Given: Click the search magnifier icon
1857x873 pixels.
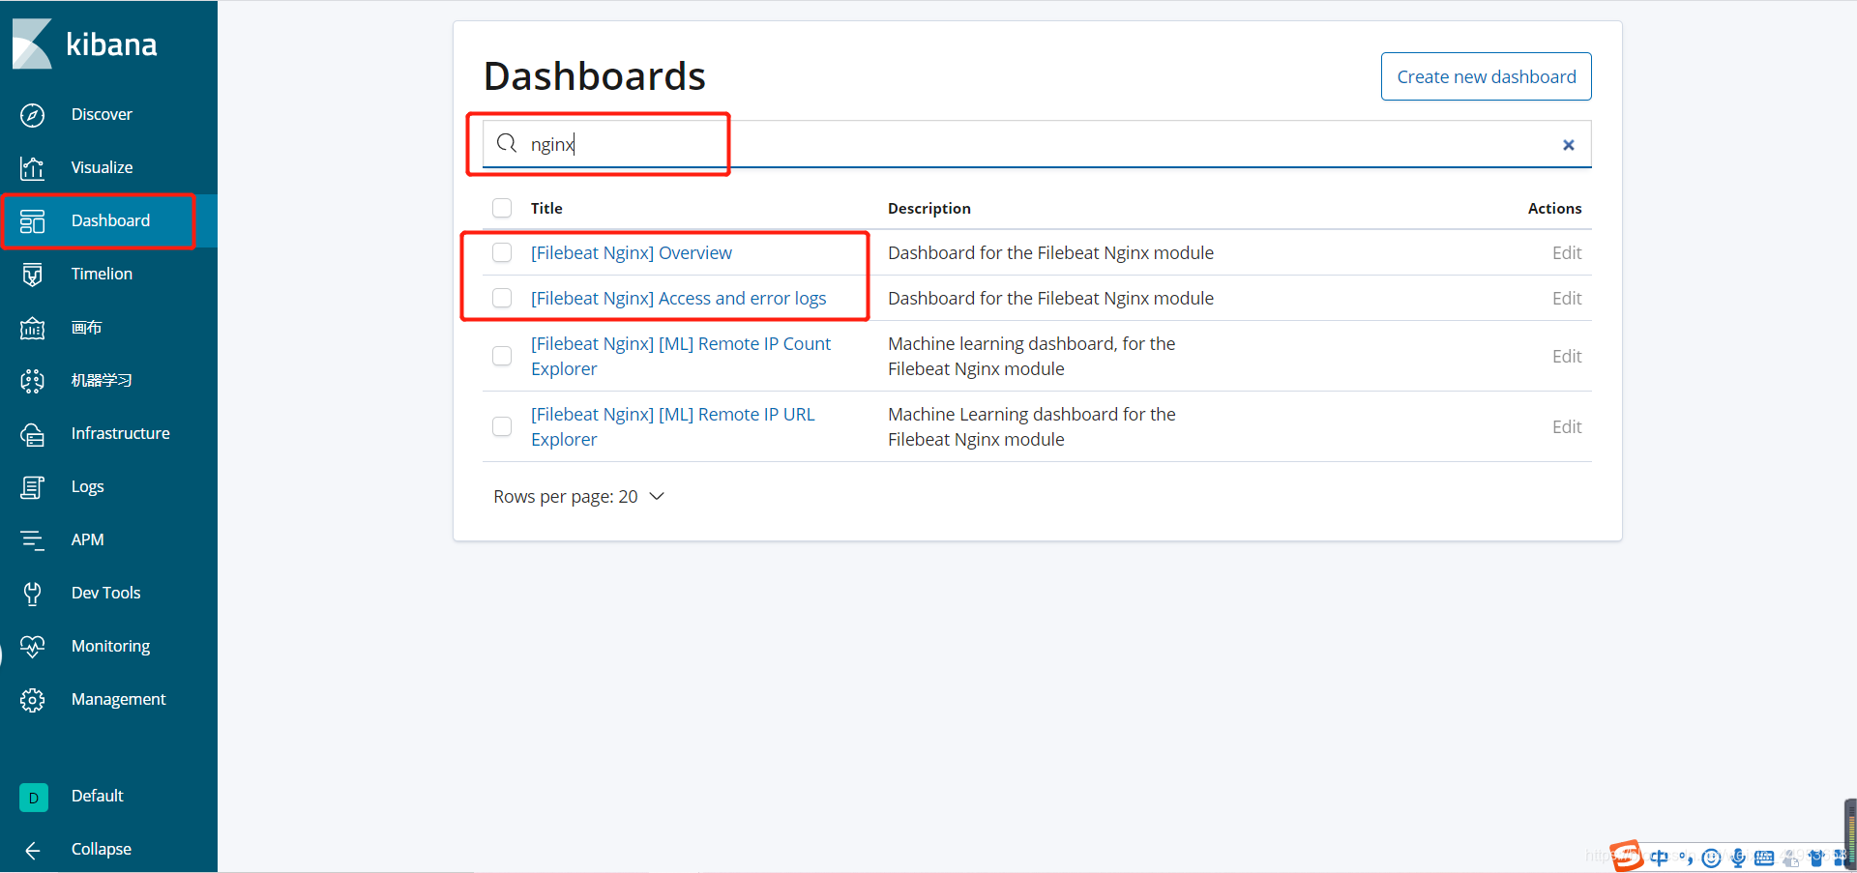Looking at the screenshot, I should click(507, 144).
